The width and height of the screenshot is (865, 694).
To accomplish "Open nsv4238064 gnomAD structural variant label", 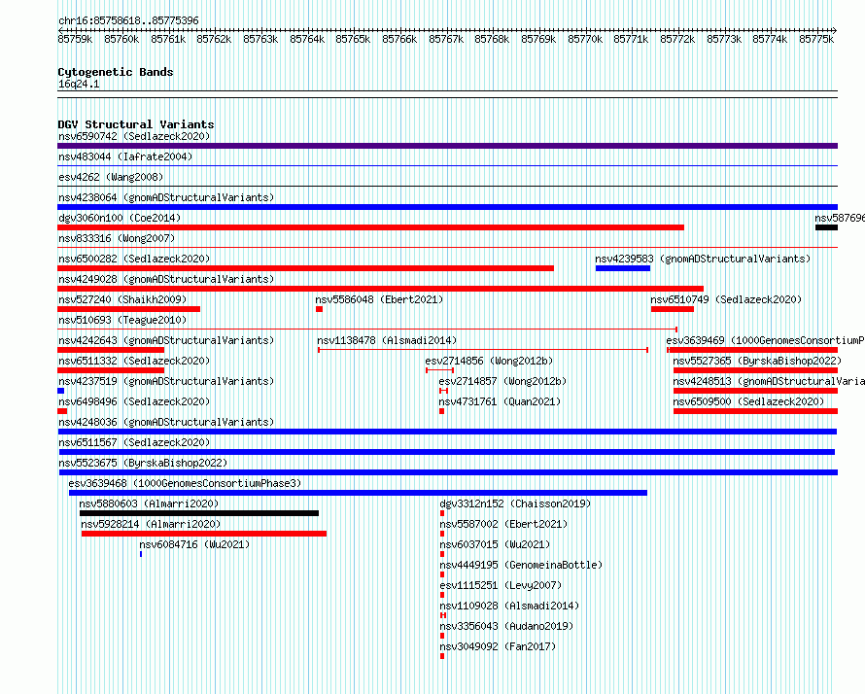I will [x=166, y=197].
